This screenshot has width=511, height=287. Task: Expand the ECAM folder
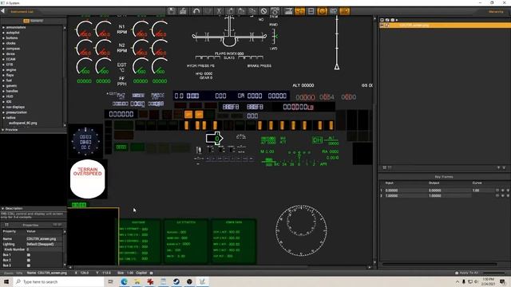point(3,59)
